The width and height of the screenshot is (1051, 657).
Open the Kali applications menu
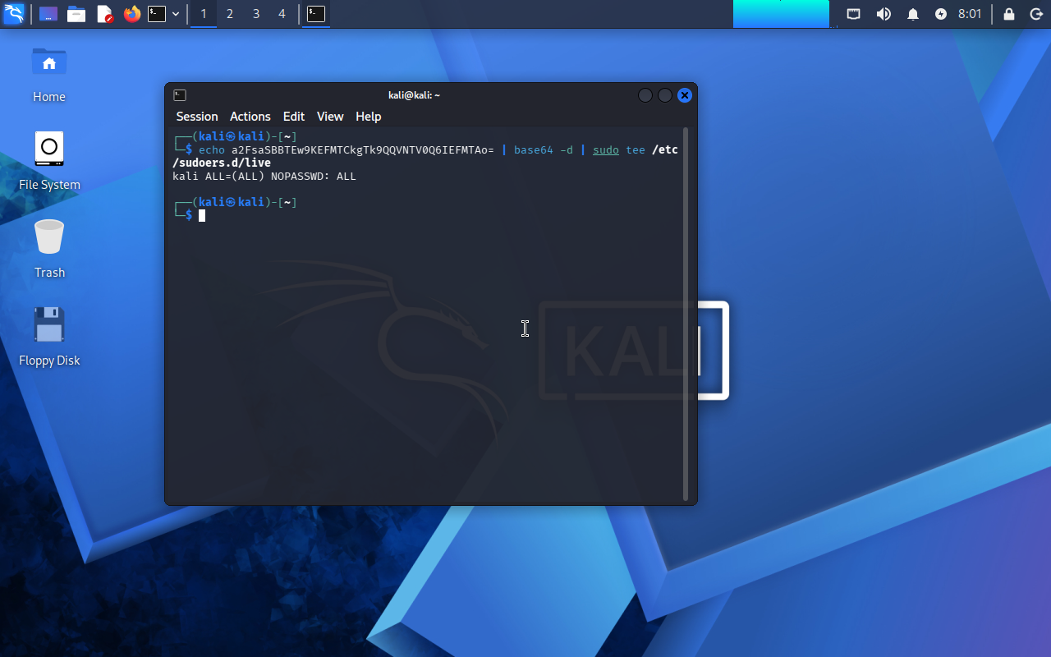tap(14, 14)
